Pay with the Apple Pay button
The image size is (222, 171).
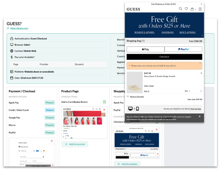[145, 49]
